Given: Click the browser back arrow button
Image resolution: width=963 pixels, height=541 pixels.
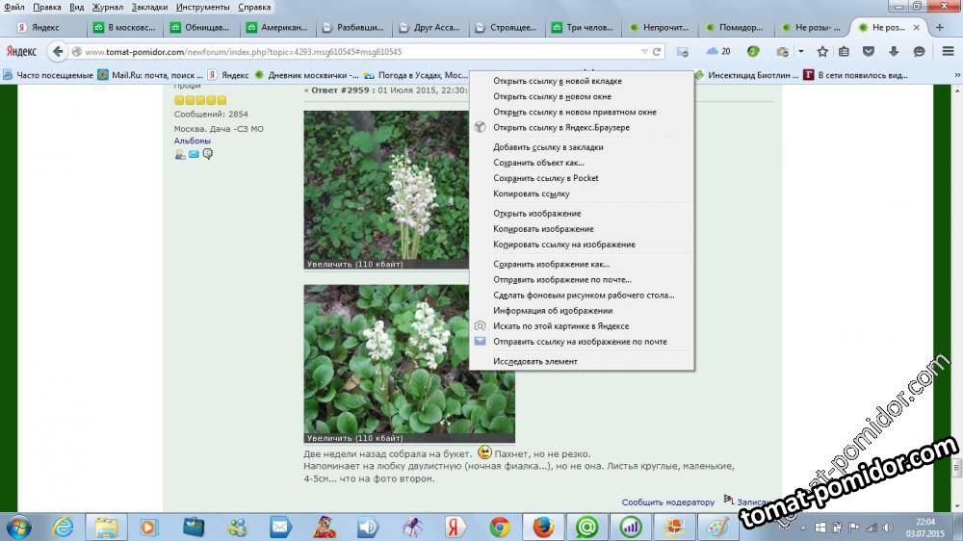Looking at the screenshot, I should point(58,52).
